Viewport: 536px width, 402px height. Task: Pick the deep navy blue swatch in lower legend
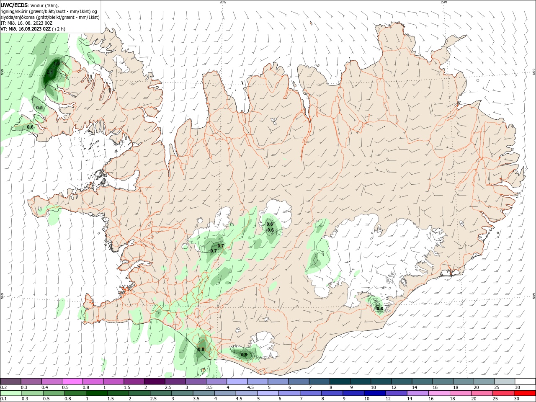point(374,393)
